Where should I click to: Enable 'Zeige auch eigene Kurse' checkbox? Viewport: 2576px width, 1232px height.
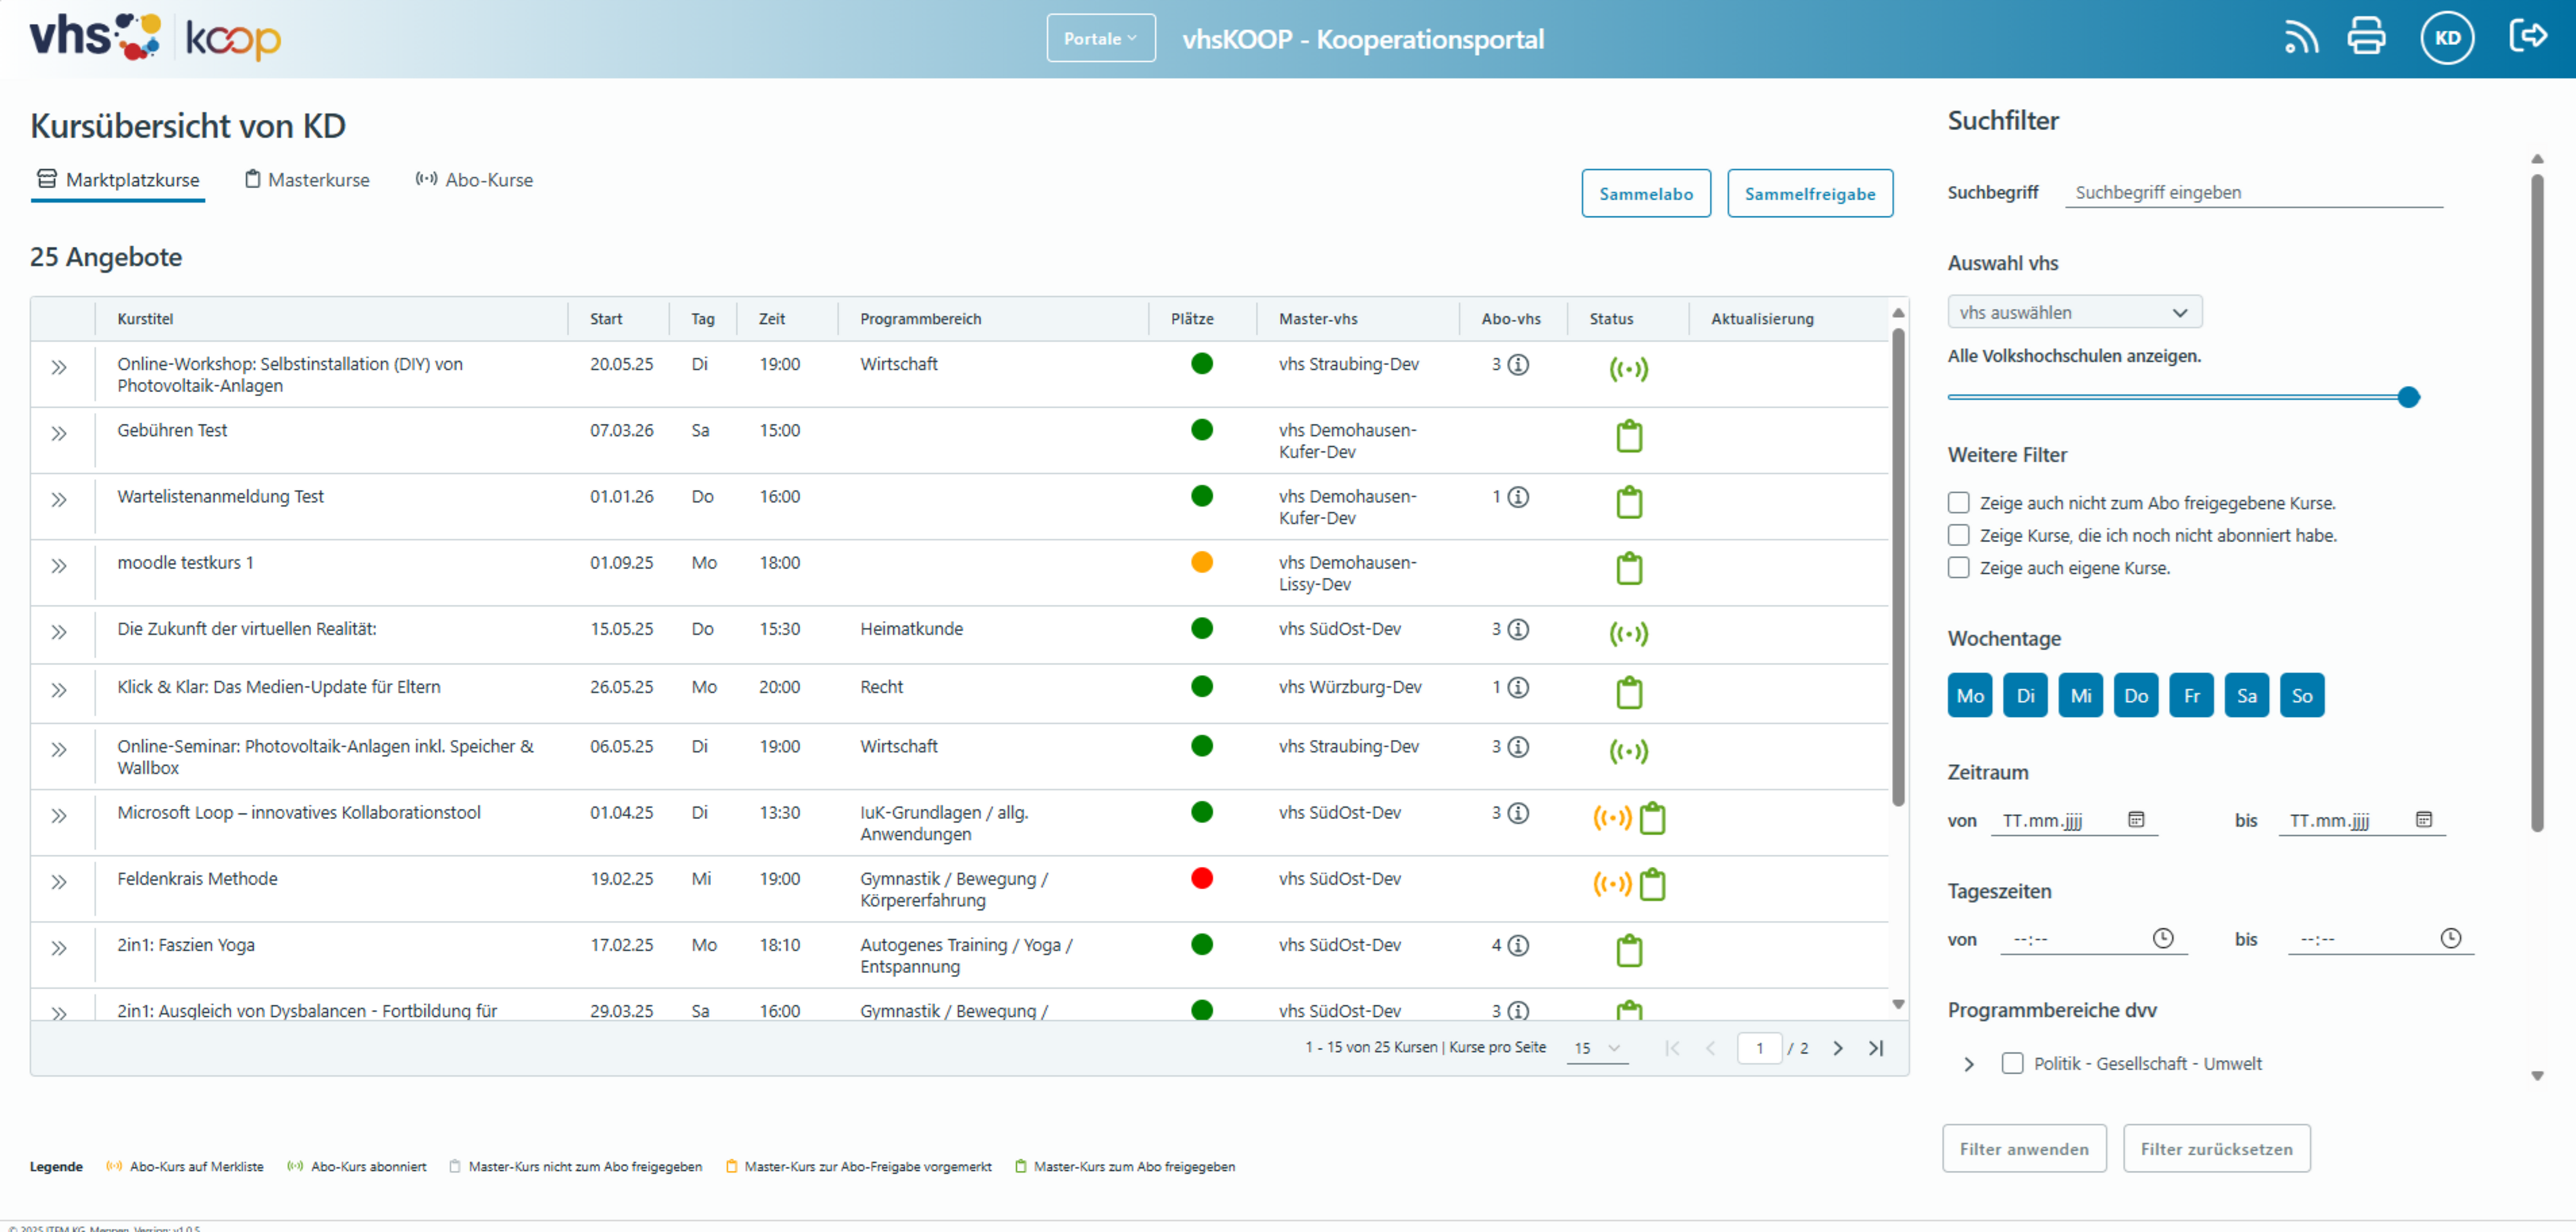coord(1958,567)
